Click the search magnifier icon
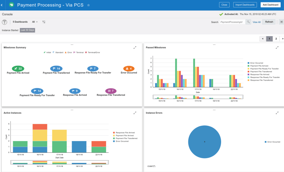The height and width of the screenshot is (172, 284). tap(248, 22)
